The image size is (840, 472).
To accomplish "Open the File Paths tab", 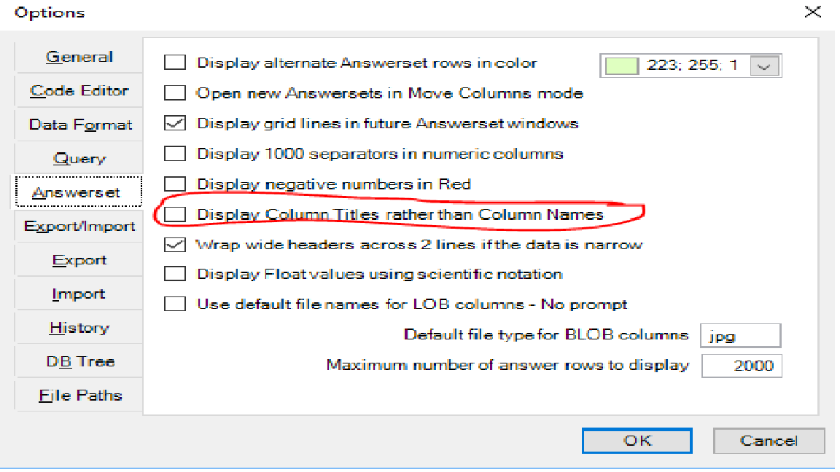I will coord(79,396).
